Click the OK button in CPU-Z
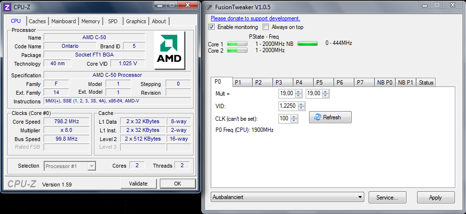 coord(177,184)
